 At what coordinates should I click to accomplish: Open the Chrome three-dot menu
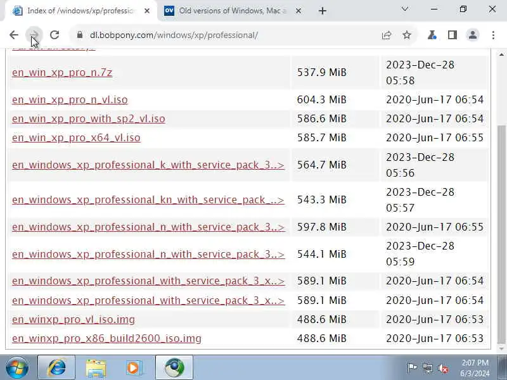pos(493,35)
